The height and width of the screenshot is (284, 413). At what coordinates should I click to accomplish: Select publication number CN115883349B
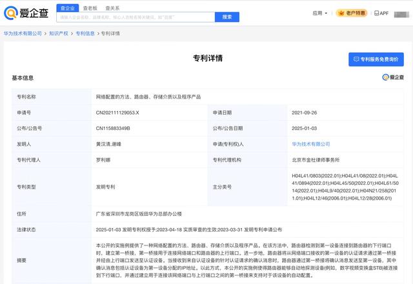click(113, 128)
